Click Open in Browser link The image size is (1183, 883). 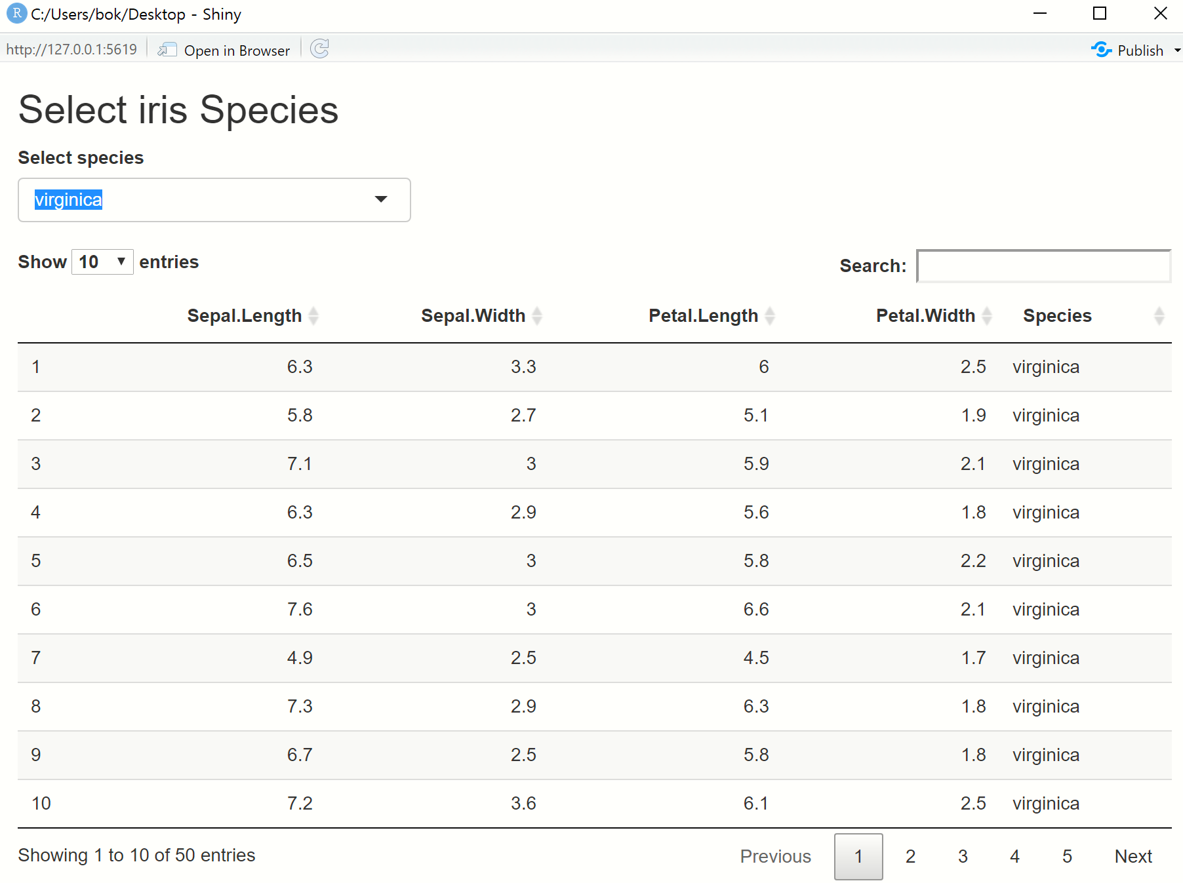(x=237, y=50)
